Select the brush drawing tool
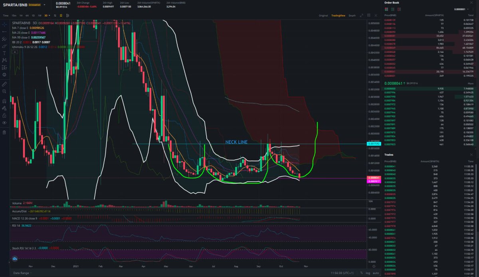Image resolution: width=479 pixels, height=277 pixels. [4, 46]
